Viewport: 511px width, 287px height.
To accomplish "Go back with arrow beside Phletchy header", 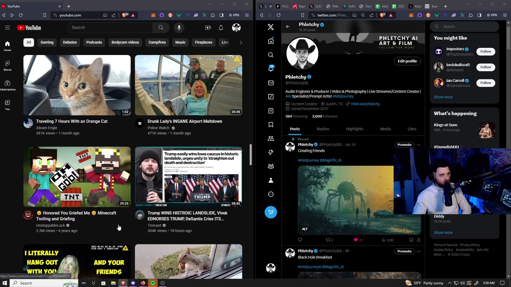I will click(x=288, y=27).
